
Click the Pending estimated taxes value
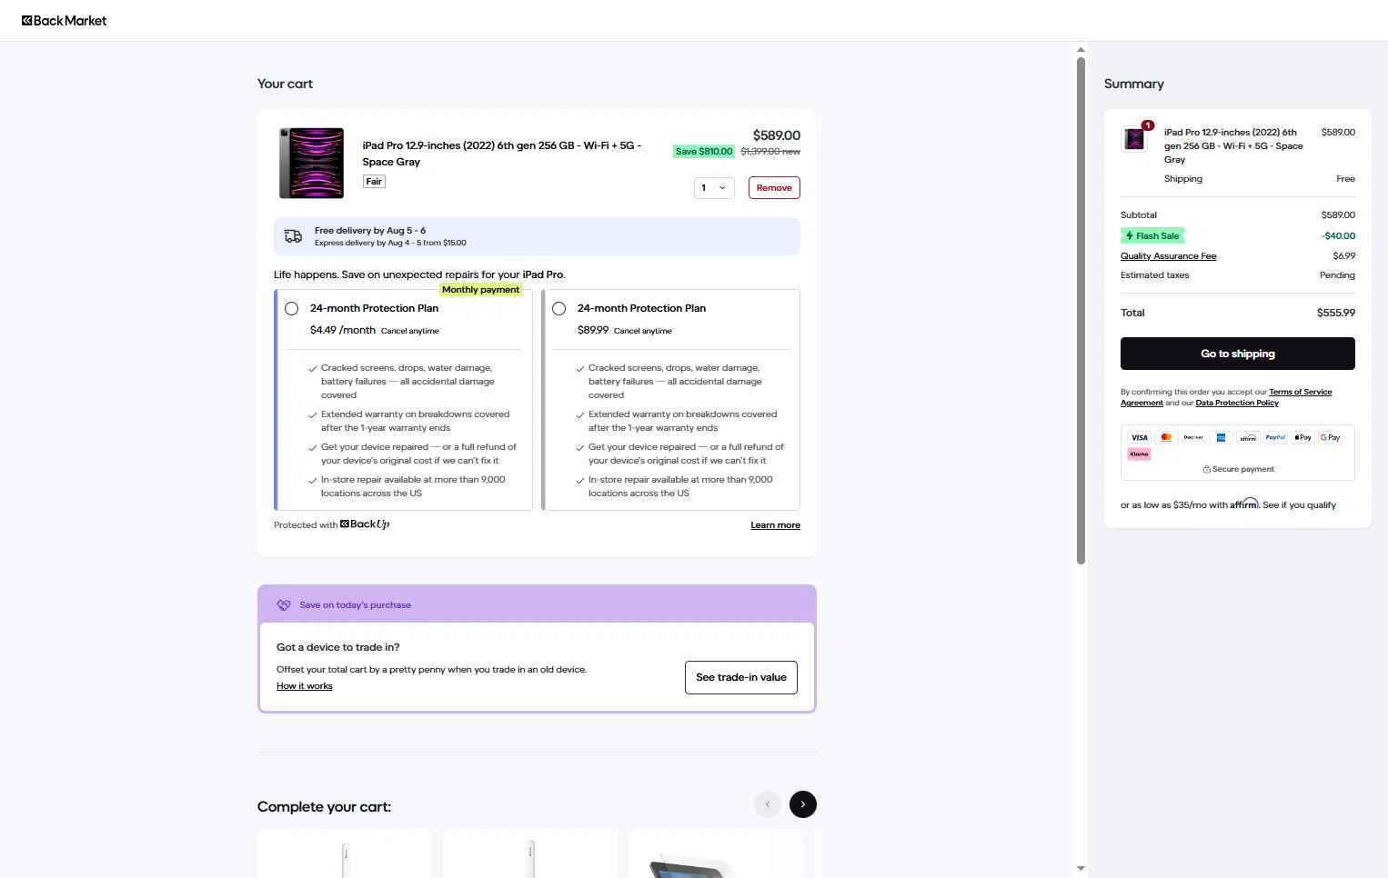1337,275
